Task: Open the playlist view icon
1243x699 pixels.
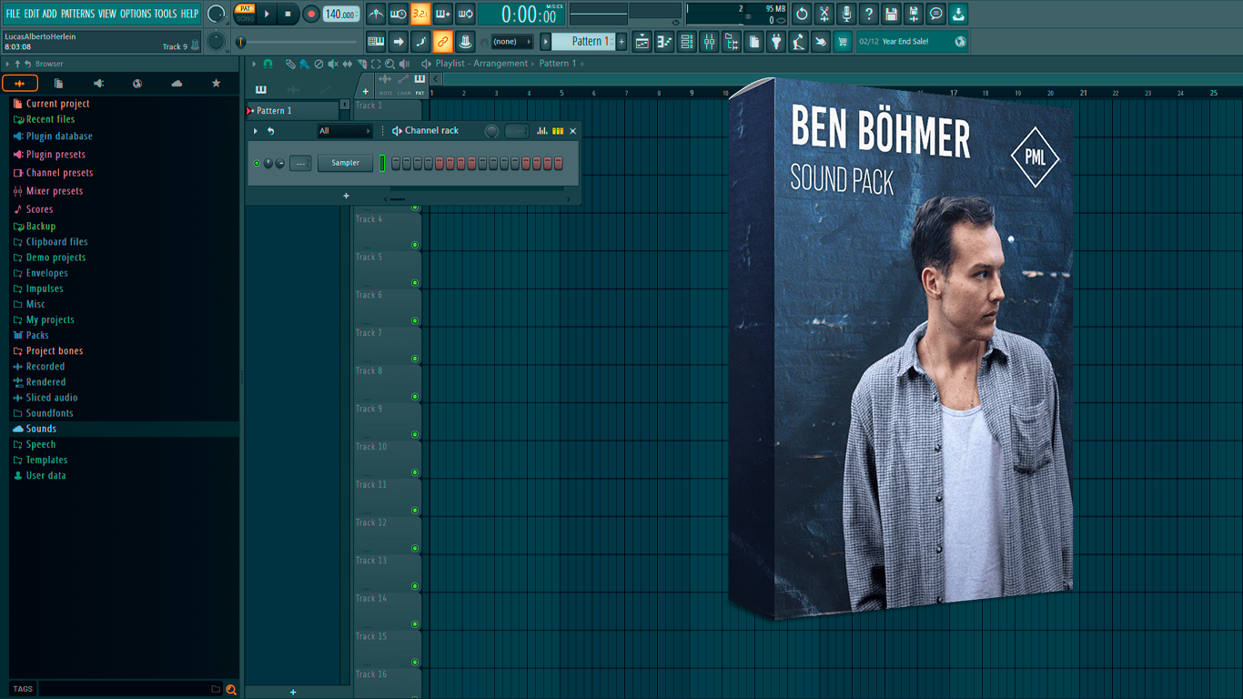Action: (642, 42)
